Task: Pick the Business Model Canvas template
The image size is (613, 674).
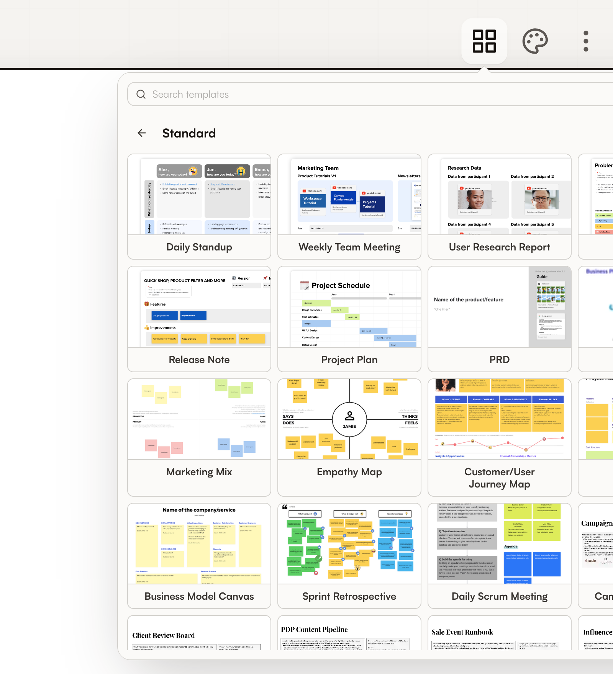Action: 199,556
